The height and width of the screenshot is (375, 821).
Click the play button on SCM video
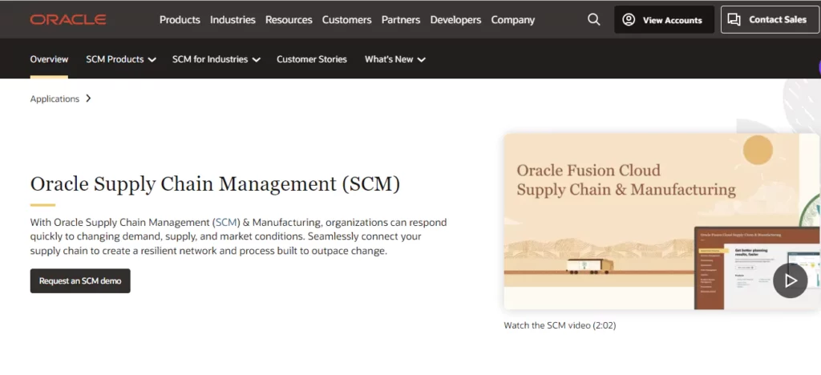point(790,281)
